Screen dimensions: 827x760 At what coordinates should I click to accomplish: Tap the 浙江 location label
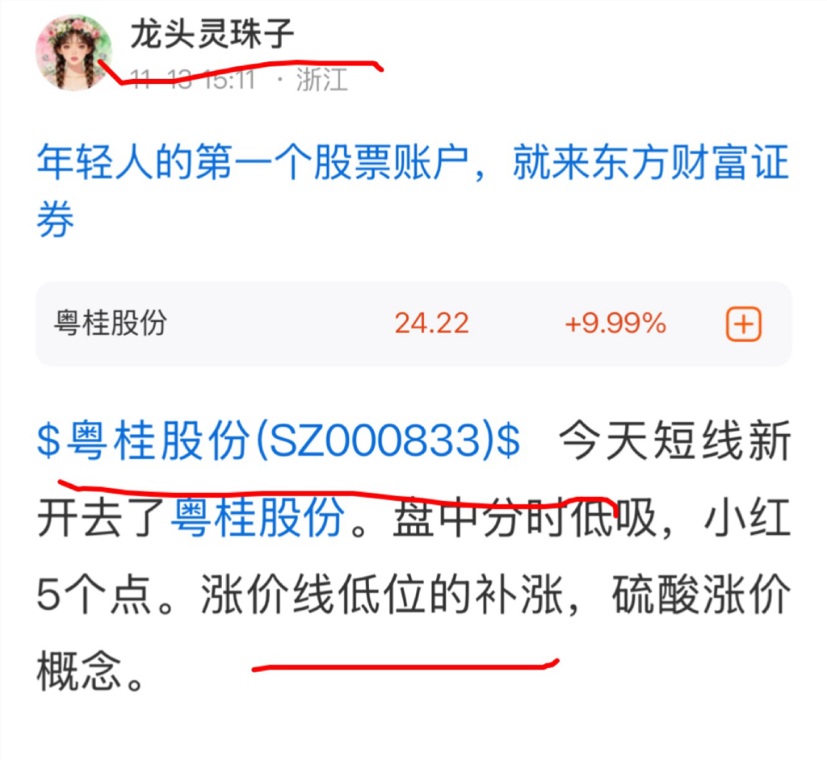321,80
